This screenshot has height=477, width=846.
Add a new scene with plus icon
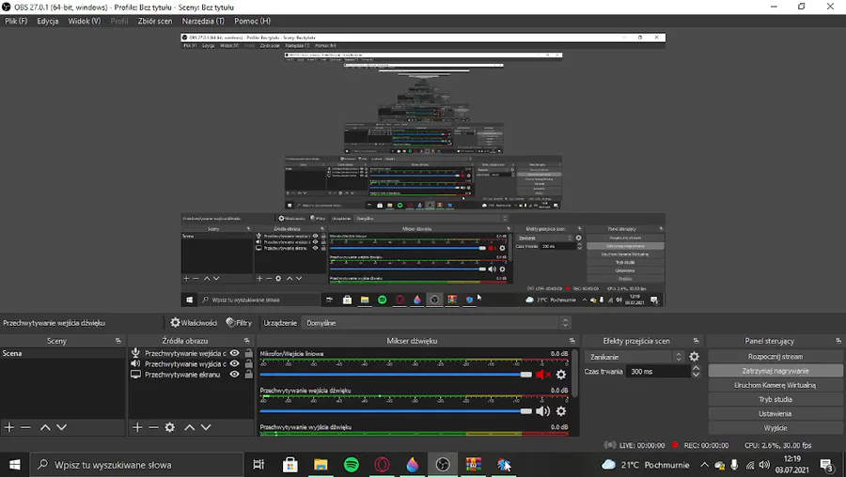(x=9, y=427)
